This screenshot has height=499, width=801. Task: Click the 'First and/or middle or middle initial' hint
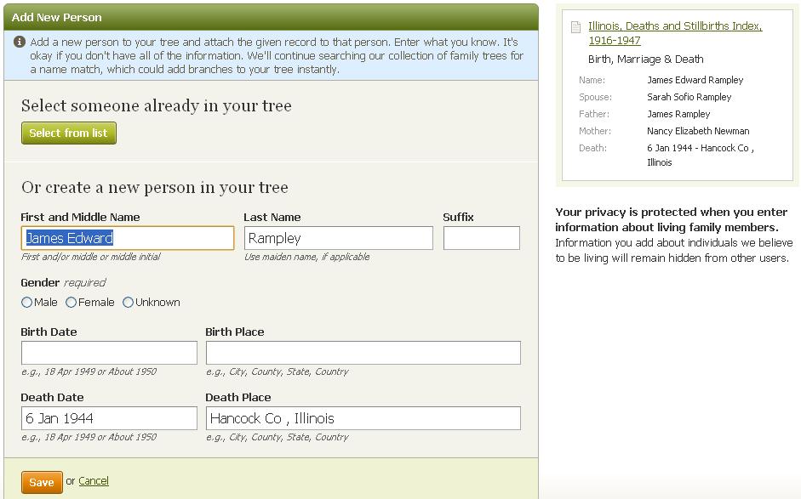coord(90,258)
